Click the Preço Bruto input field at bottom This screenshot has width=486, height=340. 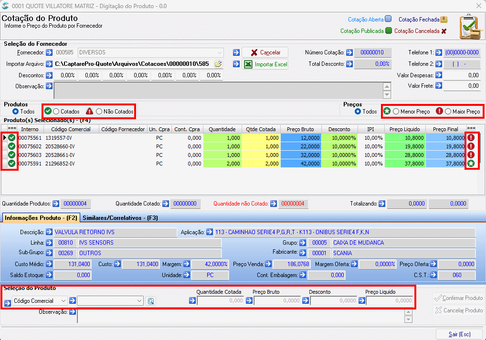point(277,300)
